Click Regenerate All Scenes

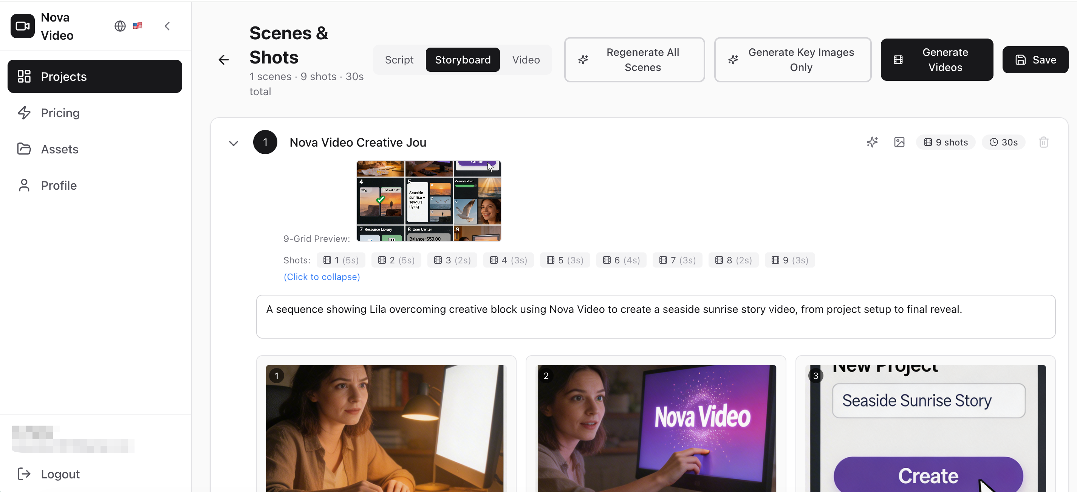[634, 60]
